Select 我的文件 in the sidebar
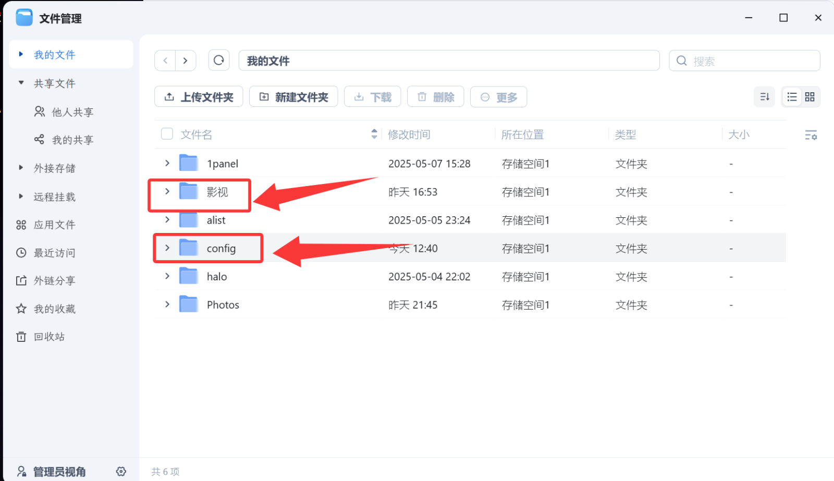 [55, 54]
